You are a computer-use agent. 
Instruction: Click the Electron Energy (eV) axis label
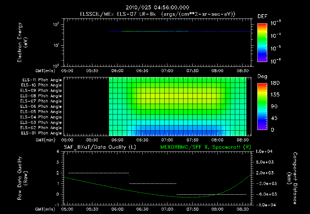tap(22, 42)
